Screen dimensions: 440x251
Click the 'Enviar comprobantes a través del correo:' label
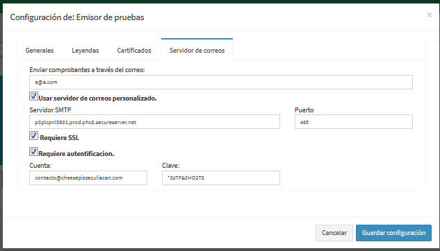click(88, 70)
